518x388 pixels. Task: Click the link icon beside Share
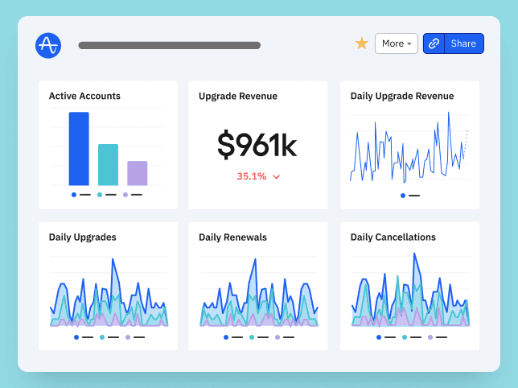(x=434, y=43)
